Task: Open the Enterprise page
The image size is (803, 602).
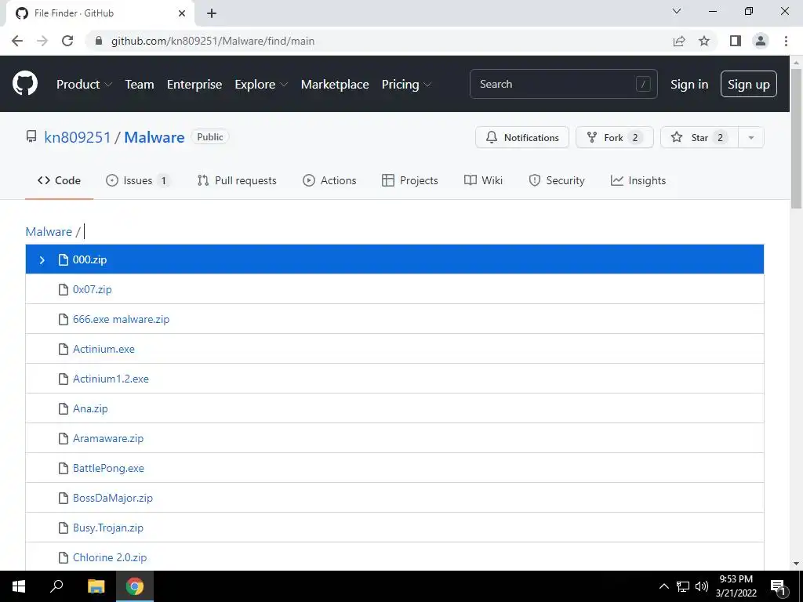Action: point(194,84)
